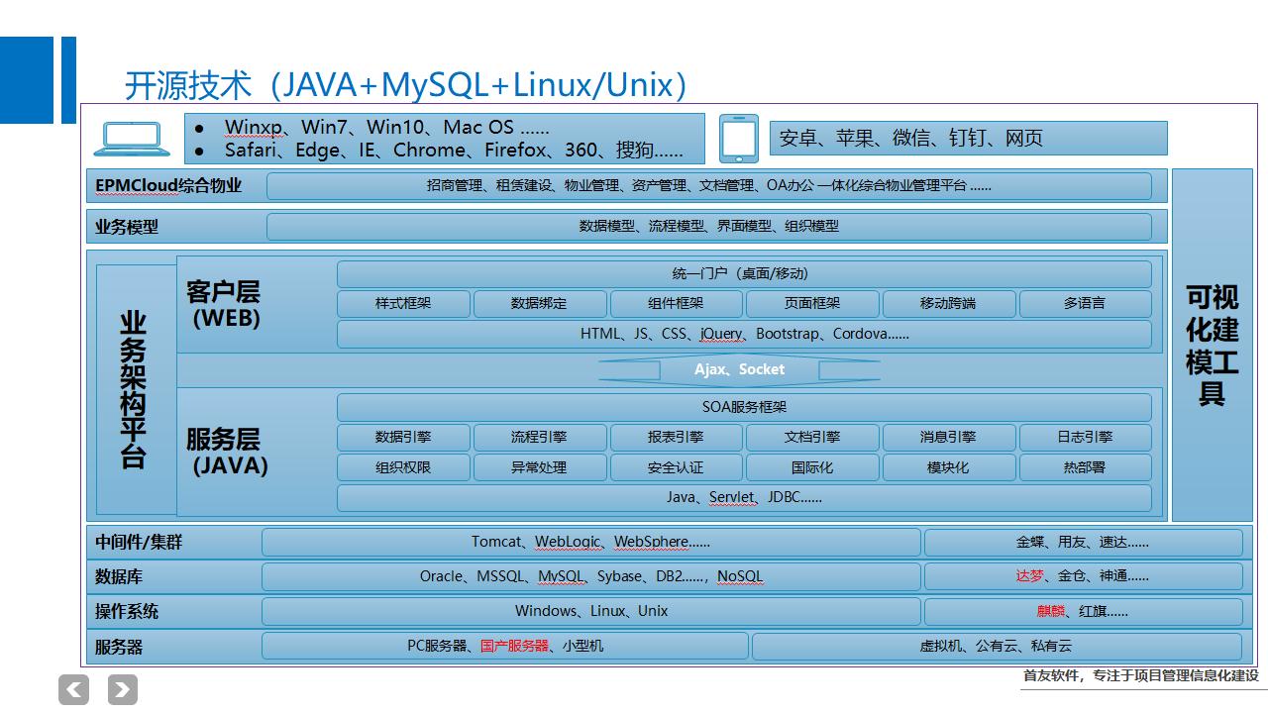
Task: Click the 安卓、苹果、微信、钉钉、网页 box
Action: (969, 139)
